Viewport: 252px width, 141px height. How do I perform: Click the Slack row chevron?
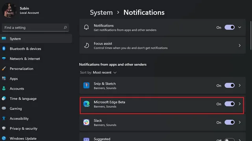click(x=240, y=122)
